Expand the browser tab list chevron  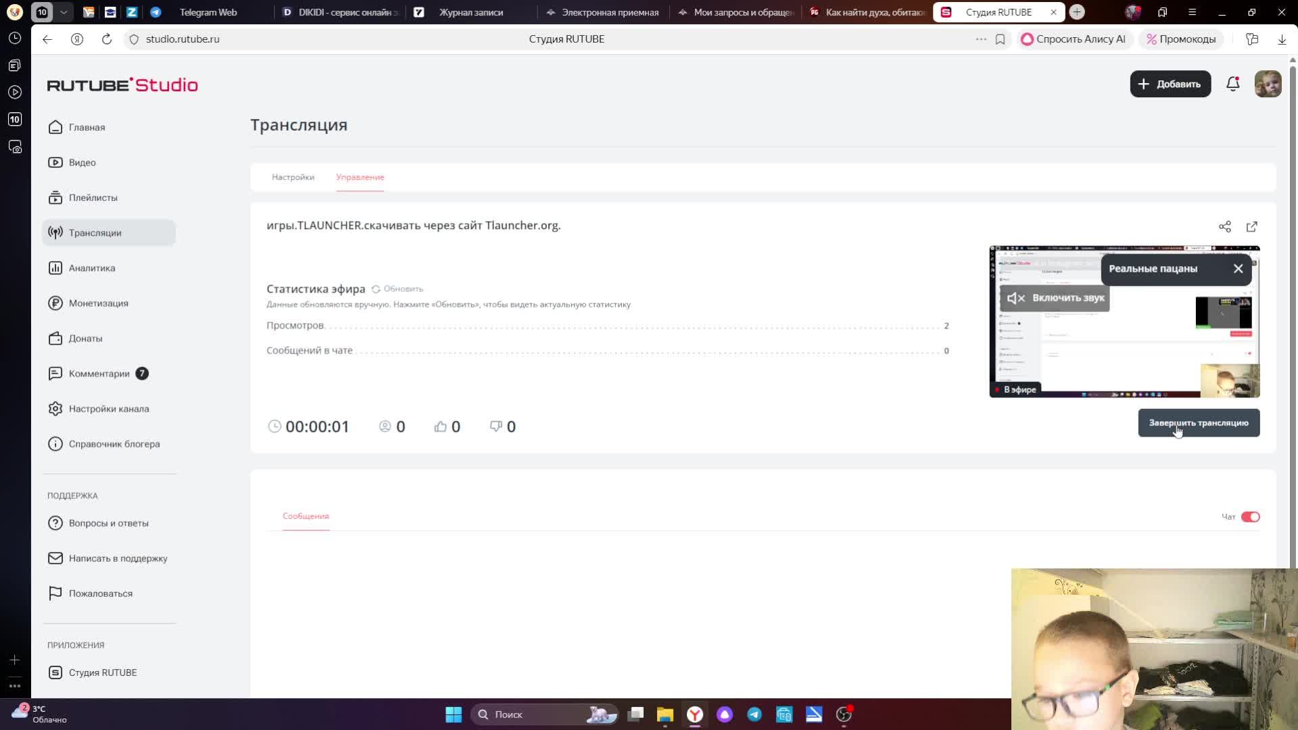tap(64, 12)
